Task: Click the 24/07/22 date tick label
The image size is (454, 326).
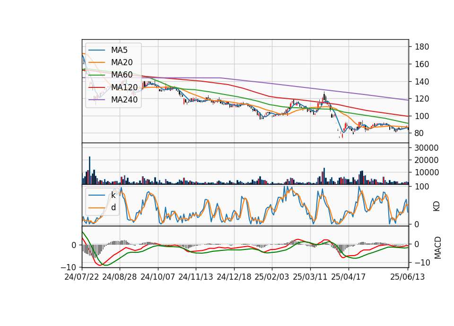Action: pyautogui.click(x=82, y=277)
